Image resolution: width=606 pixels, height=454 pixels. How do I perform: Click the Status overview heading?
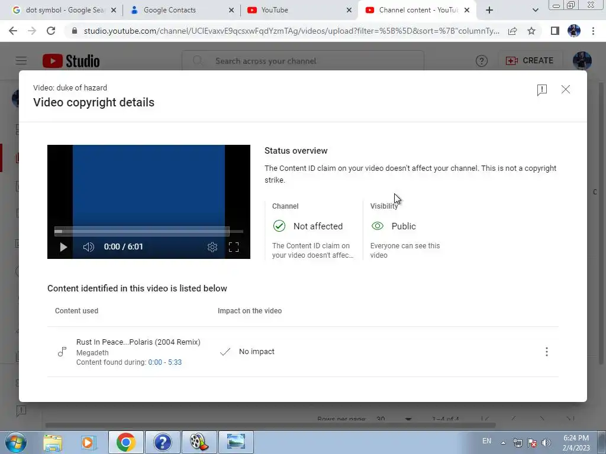click(x=296, y=151)
